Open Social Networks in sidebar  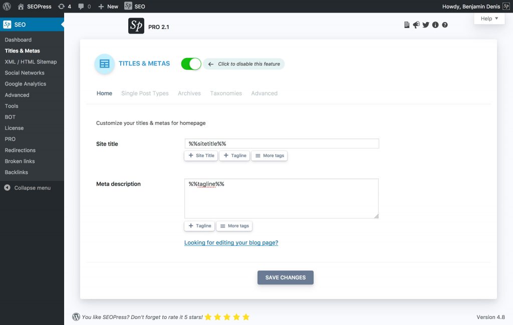(x=24, y=73)
